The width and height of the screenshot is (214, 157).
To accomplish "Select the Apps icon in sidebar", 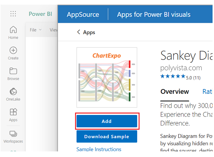I will [x=13, y=114].
